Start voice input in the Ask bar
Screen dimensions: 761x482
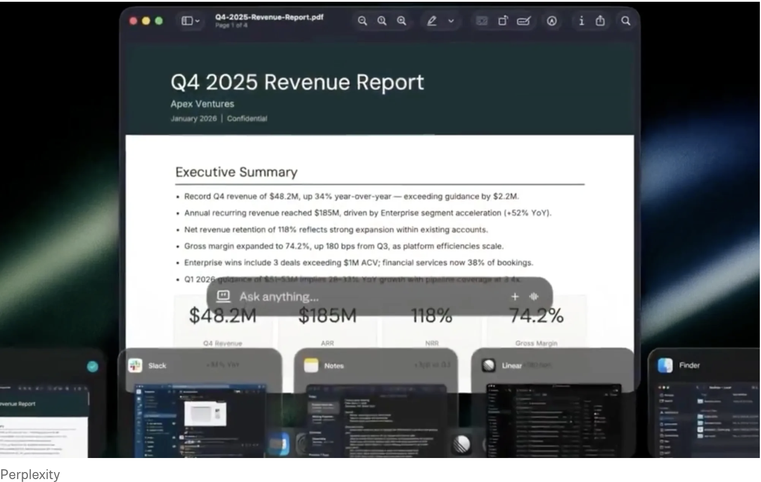[x=534, y=297]
